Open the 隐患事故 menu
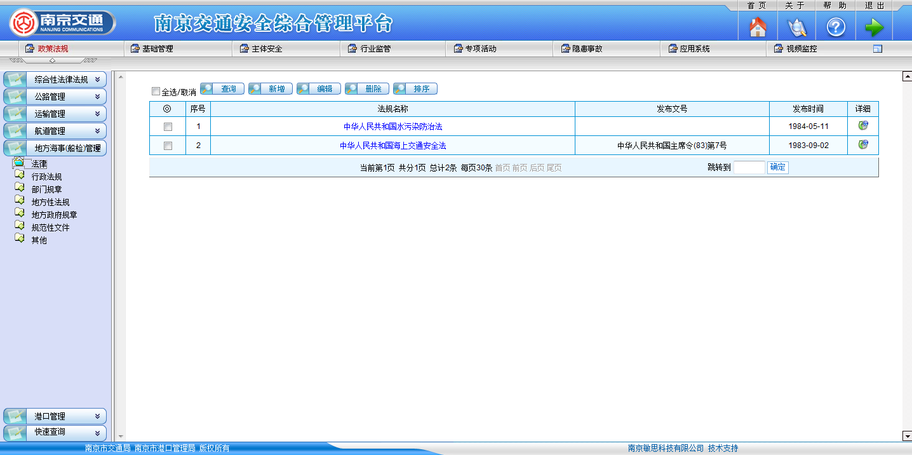The image size is (912, 455). [x=587, y=49]
